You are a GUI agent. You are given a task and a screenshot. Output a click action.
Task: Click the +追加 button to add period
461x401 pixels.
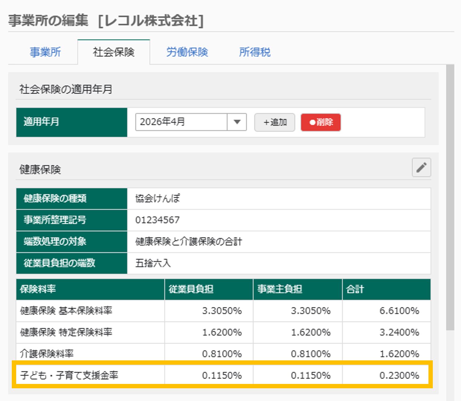pos(274,122)
